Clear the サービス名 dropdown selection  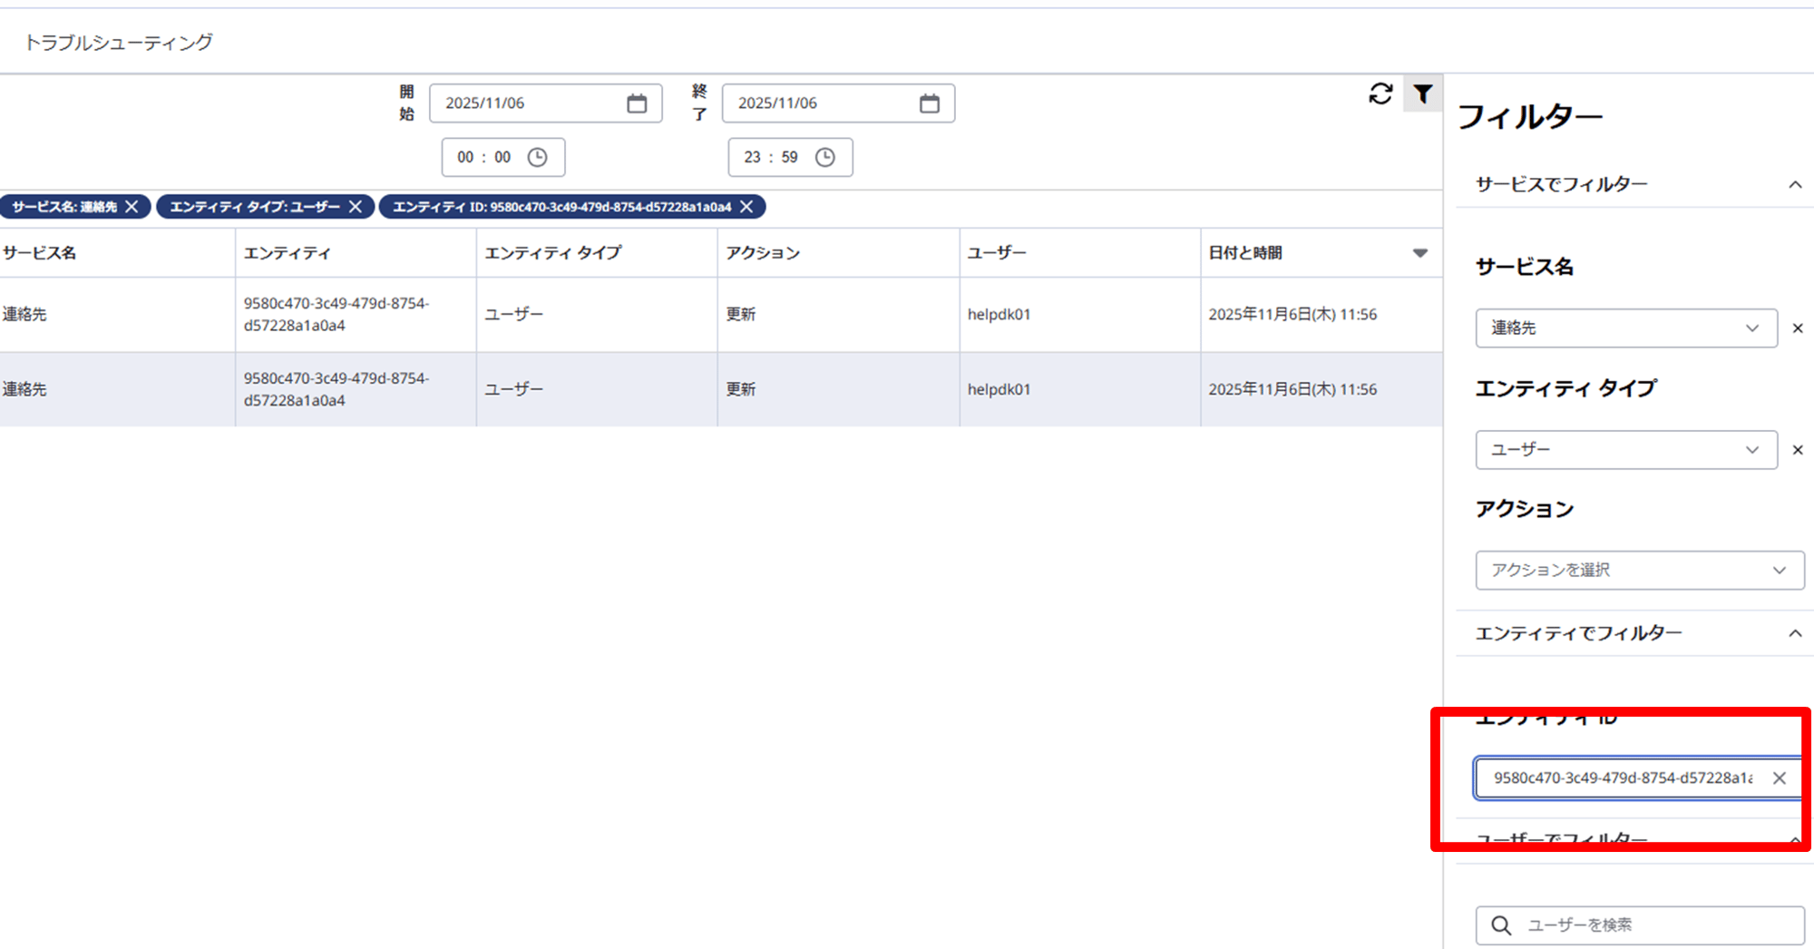point(1797,328)
